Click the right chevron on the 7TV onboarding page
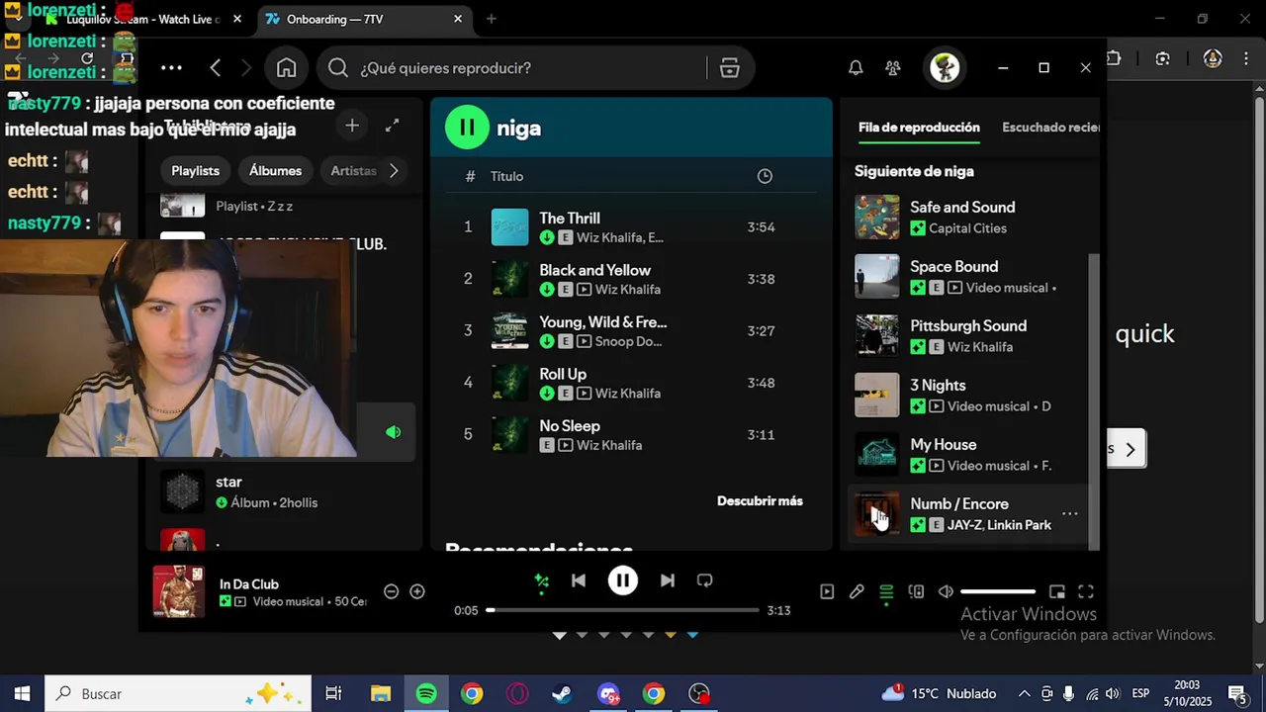Image resolution: width=1266 pixels, height=712 pixels. pyautogui.click(x=1130, y=449)
